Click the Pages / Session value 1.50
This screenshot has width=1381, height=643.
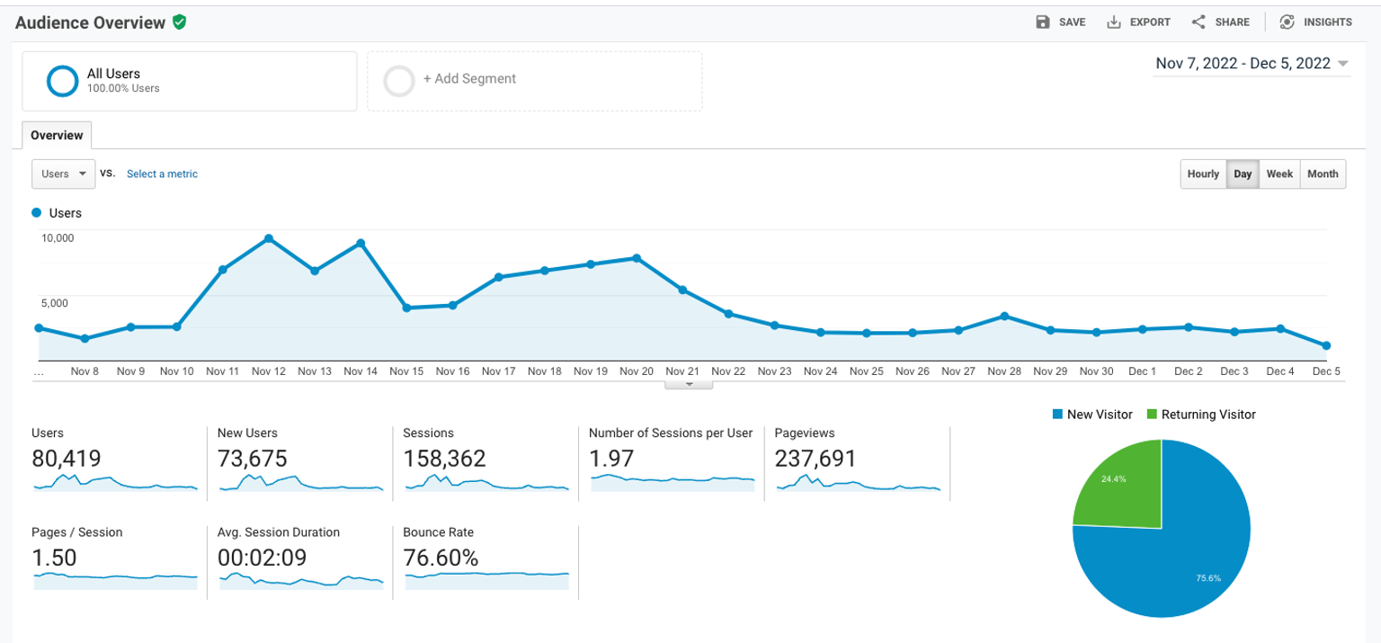(54, 558)
